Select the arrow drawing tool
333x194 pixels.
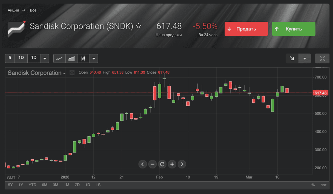tap(292, 58)
